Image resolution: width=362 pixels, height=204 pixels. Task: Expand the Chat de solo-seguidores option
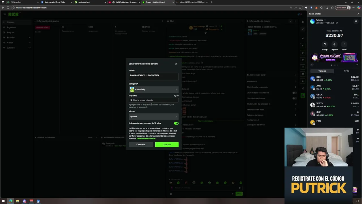tap(272, 87)
